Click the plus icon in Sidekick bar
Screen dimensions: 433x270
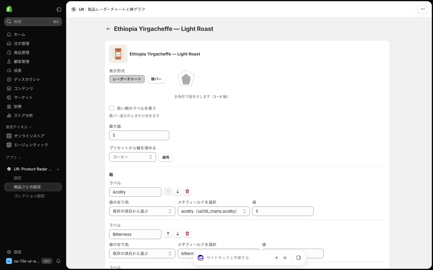pos(277,258)
